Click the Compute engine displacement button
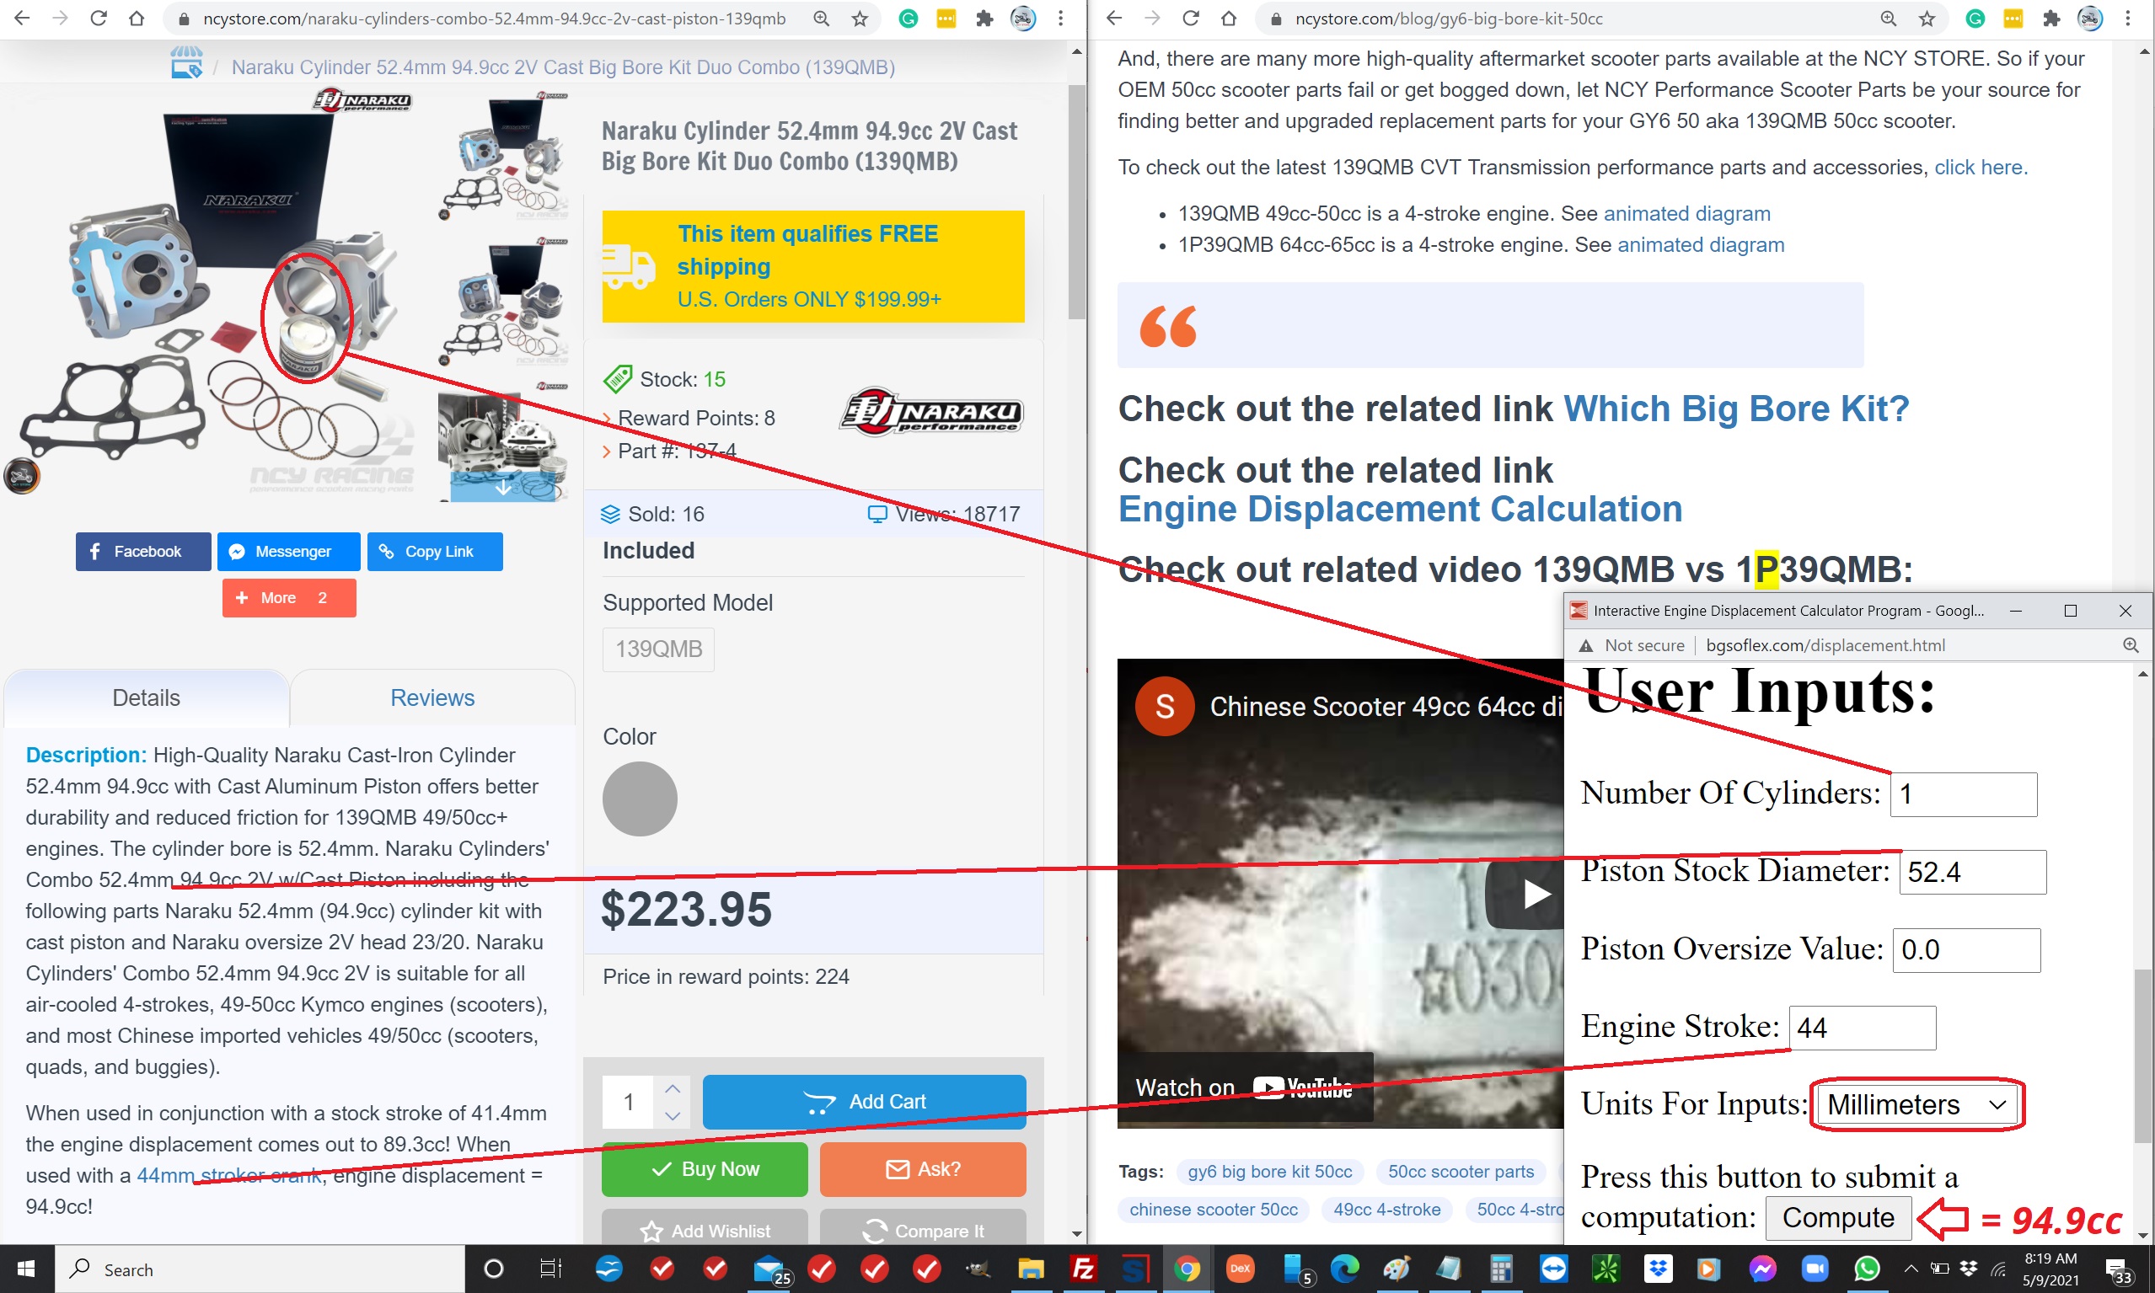The height and width of the screenshot is (1293, 2155). tap(1836, 1217)
